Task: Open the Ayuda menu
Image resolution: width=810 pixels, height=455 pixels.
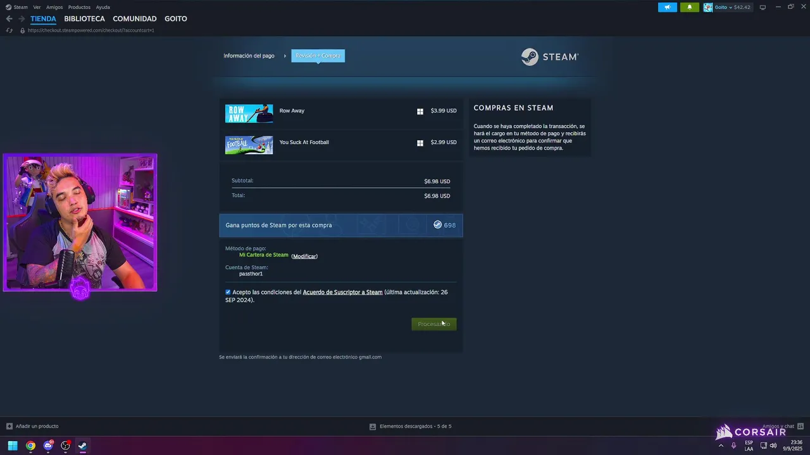Action: pos(103,7)
